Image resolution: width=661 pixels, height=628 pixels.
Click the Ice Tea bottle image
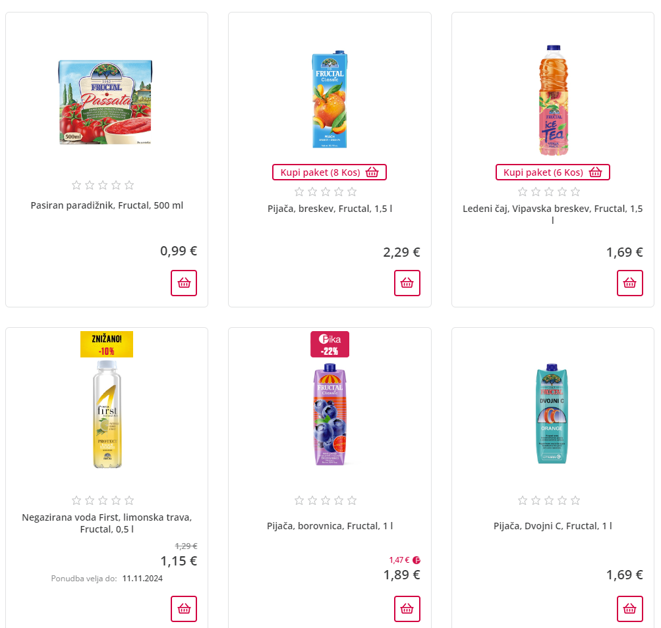(x=552, y=100)
